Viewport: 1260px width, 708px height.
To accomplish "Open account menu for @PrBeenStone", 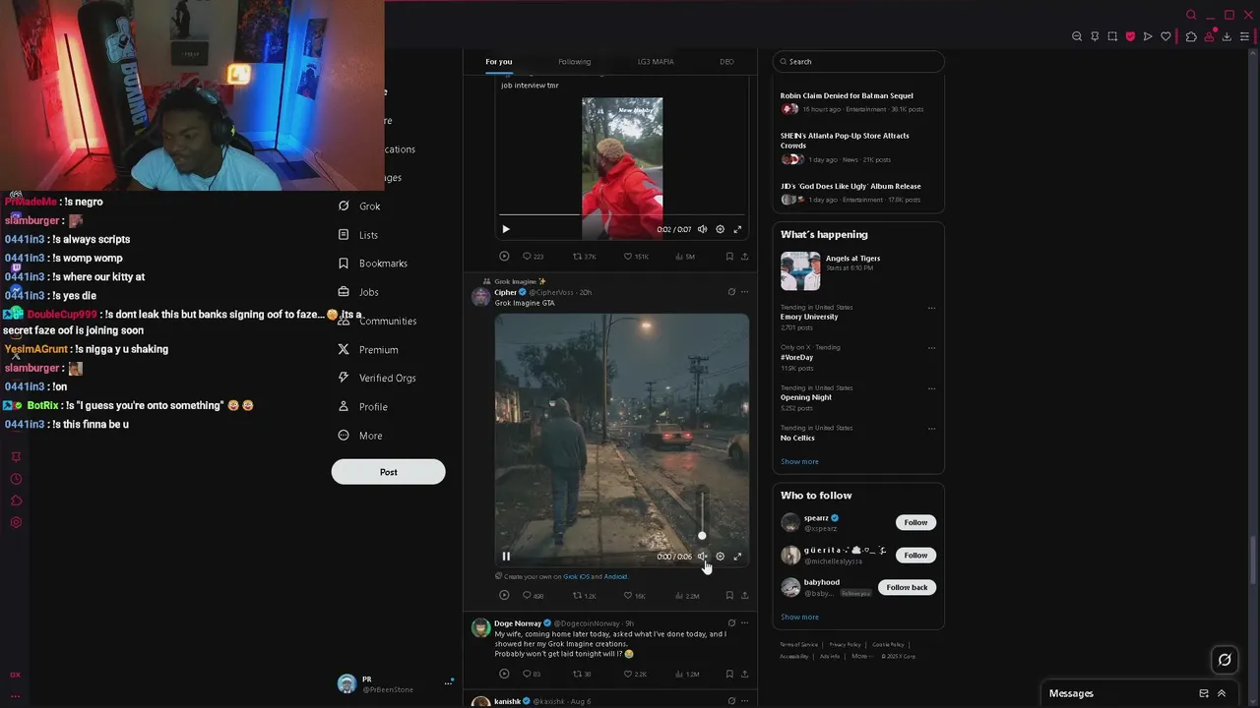I will coord(394,684).
